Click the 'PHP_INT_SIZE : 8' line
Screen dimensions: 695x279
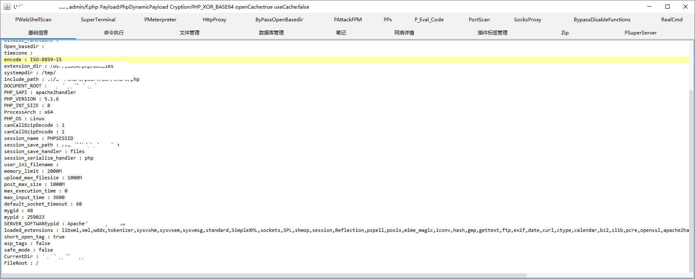27,105
